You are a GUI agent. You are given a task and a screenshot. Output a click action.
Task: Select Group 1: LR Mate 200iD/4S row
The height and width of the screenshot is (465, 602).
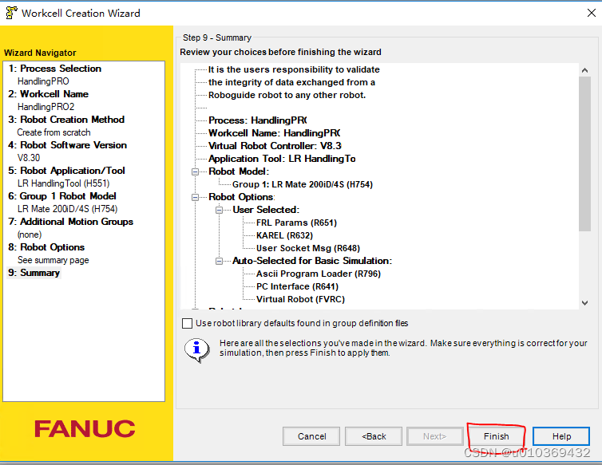pyautogui.click(x=302, y=184)
